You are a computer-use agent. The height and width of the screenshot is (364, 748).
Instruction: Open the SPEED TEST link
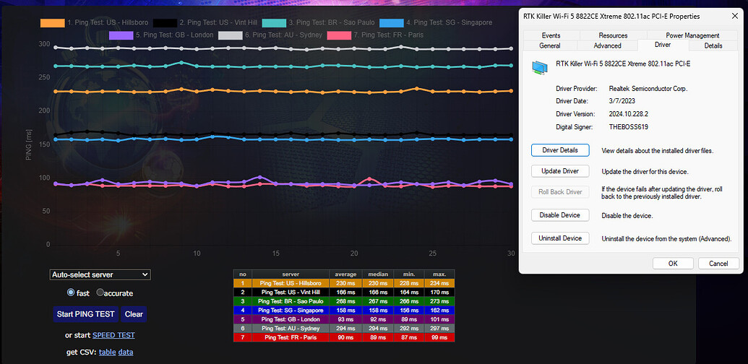[112, 335]
